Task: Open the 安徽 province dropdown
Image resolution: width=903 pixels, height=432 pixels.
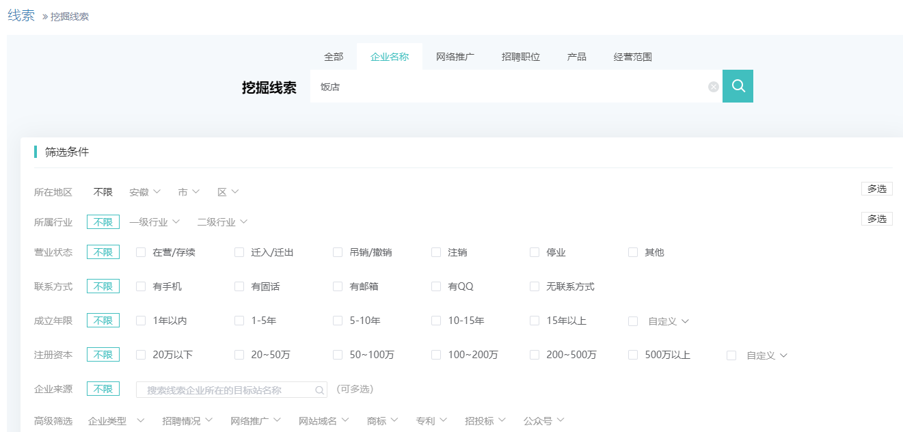Action: click(145, 192)
